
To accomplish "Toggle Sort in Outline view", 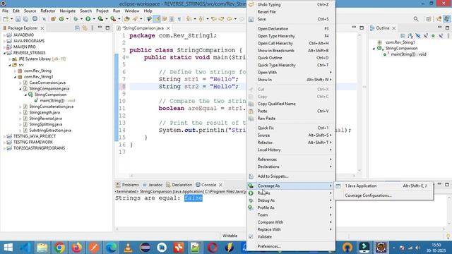I will 410,36.
